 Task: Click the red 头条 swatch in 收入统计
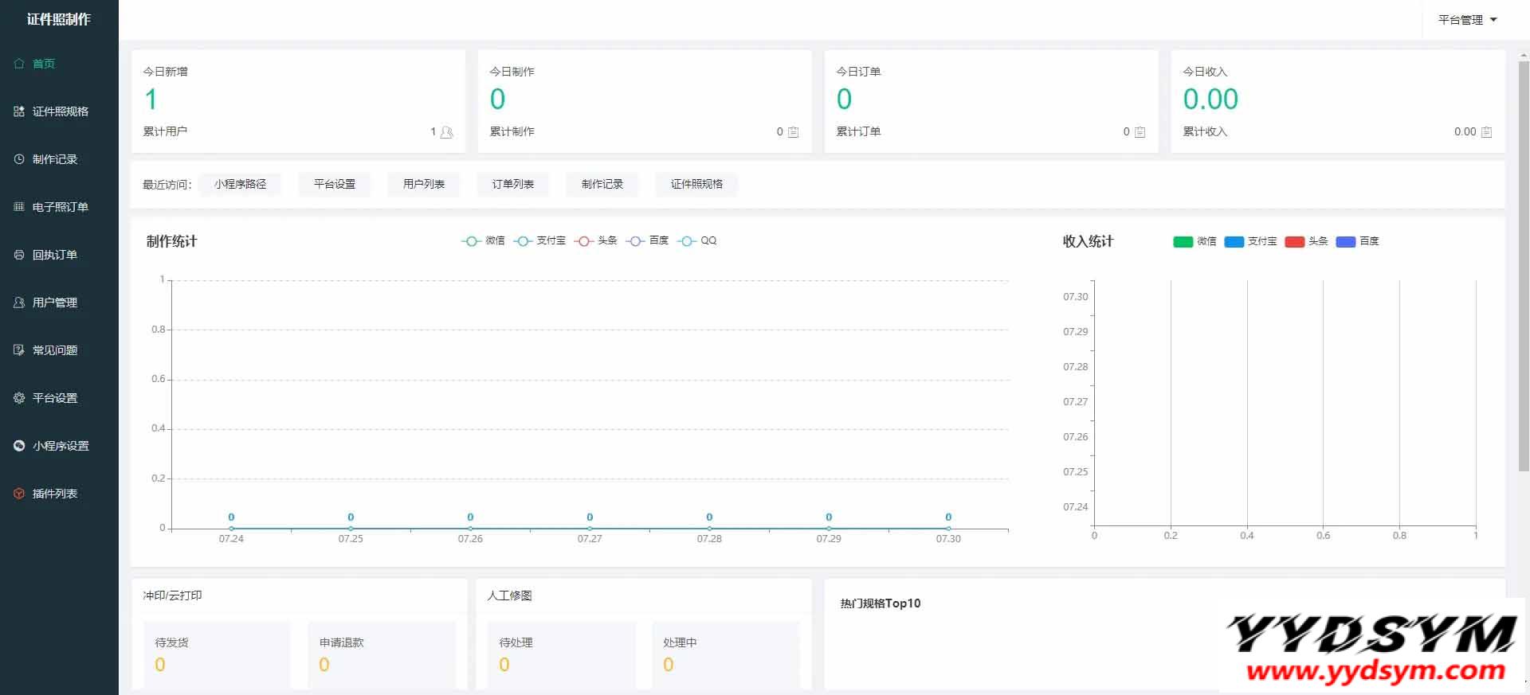(1294, 241)
